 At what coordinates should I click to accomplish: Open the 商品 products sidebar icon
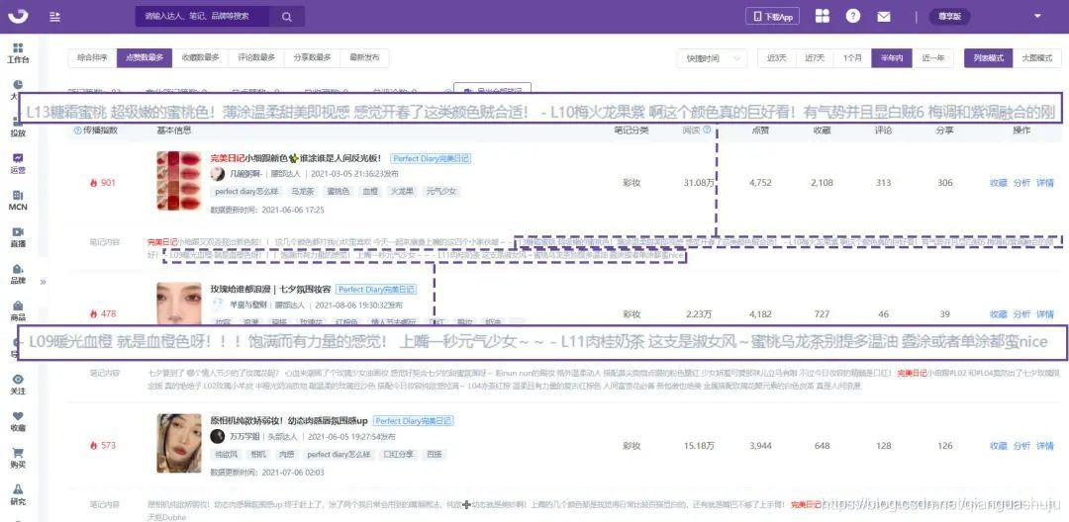point(18,310)
